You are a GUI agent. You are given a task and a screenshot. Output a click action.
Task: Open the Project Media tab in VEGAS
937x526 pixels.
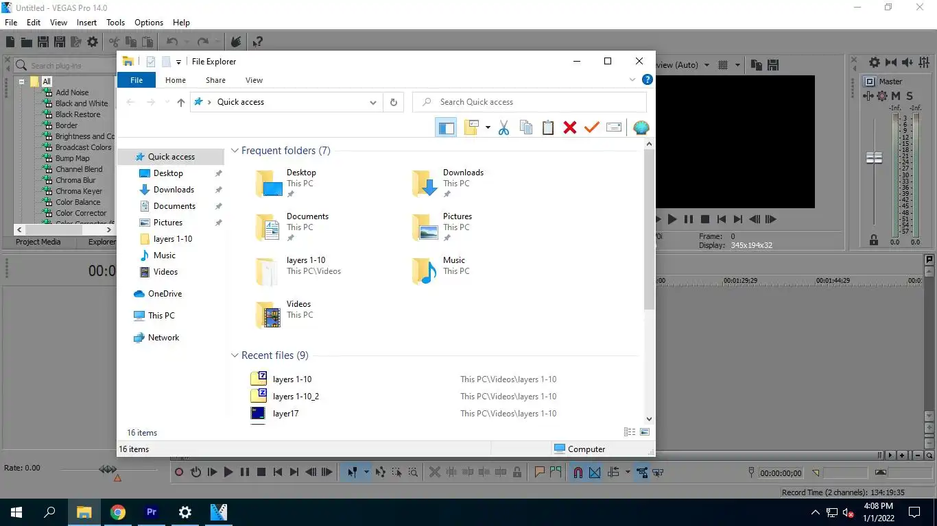[38, 242]
